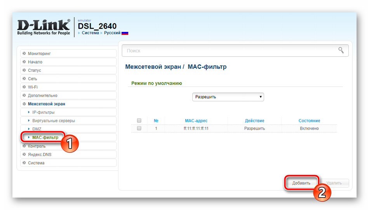Click the Состояние column header

pos(309,121)
